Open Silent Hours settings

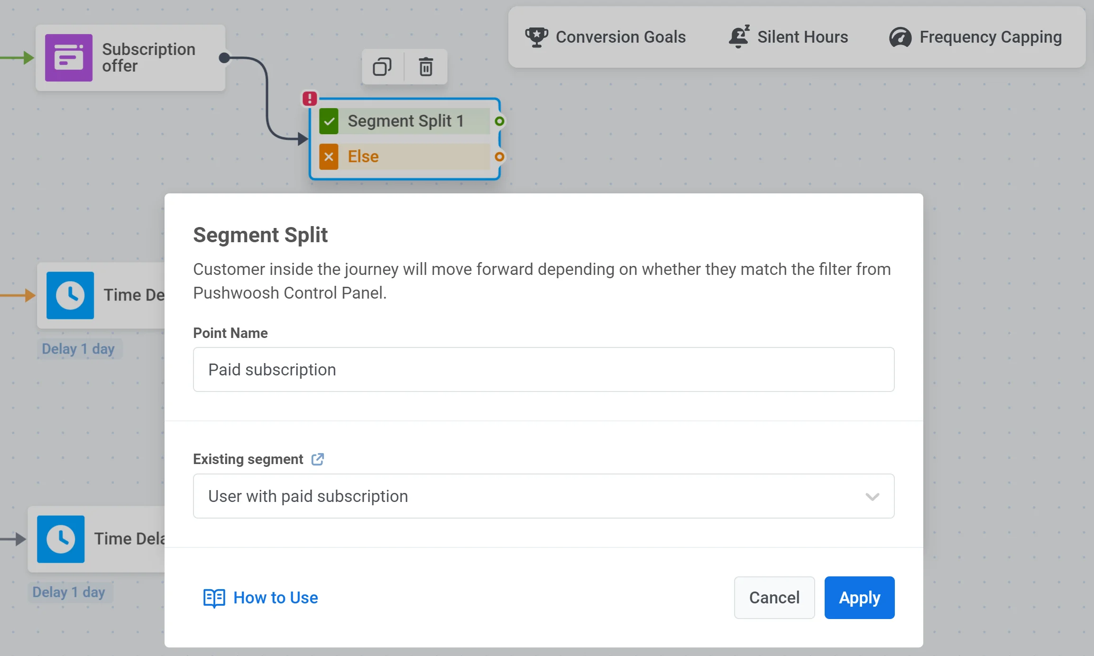coord(788,37)
